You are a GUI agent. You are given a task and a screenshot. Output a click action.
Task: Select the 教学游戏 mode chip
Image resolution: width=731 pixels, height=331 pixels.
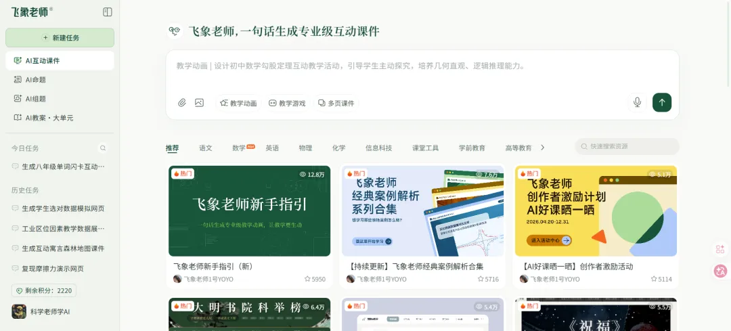pyautogui.click(x=287, y=103)
